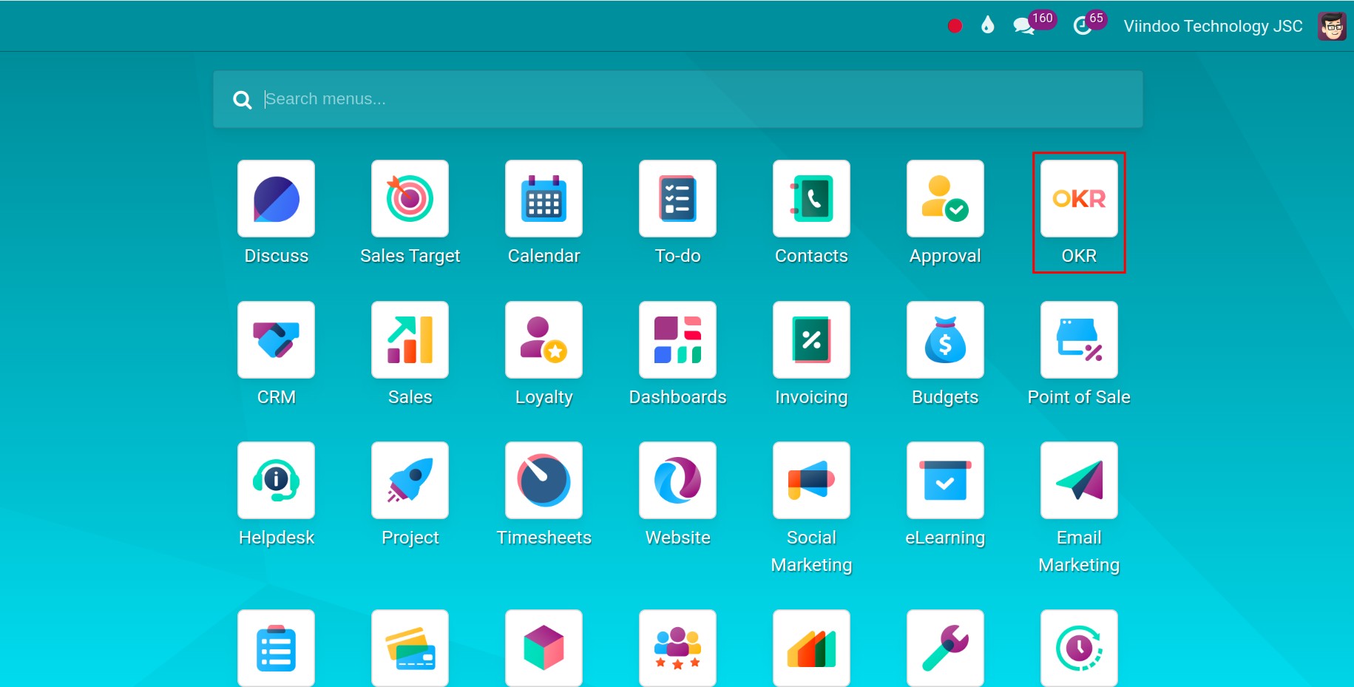Launch the Website app

click(x=677, y=481)
